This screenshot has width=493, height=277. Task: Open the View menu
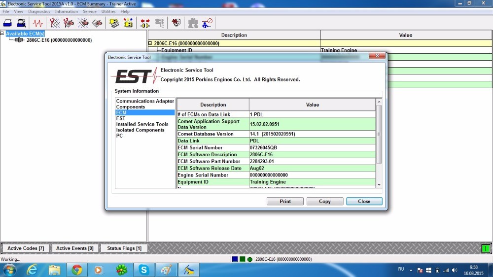point(19,11)
